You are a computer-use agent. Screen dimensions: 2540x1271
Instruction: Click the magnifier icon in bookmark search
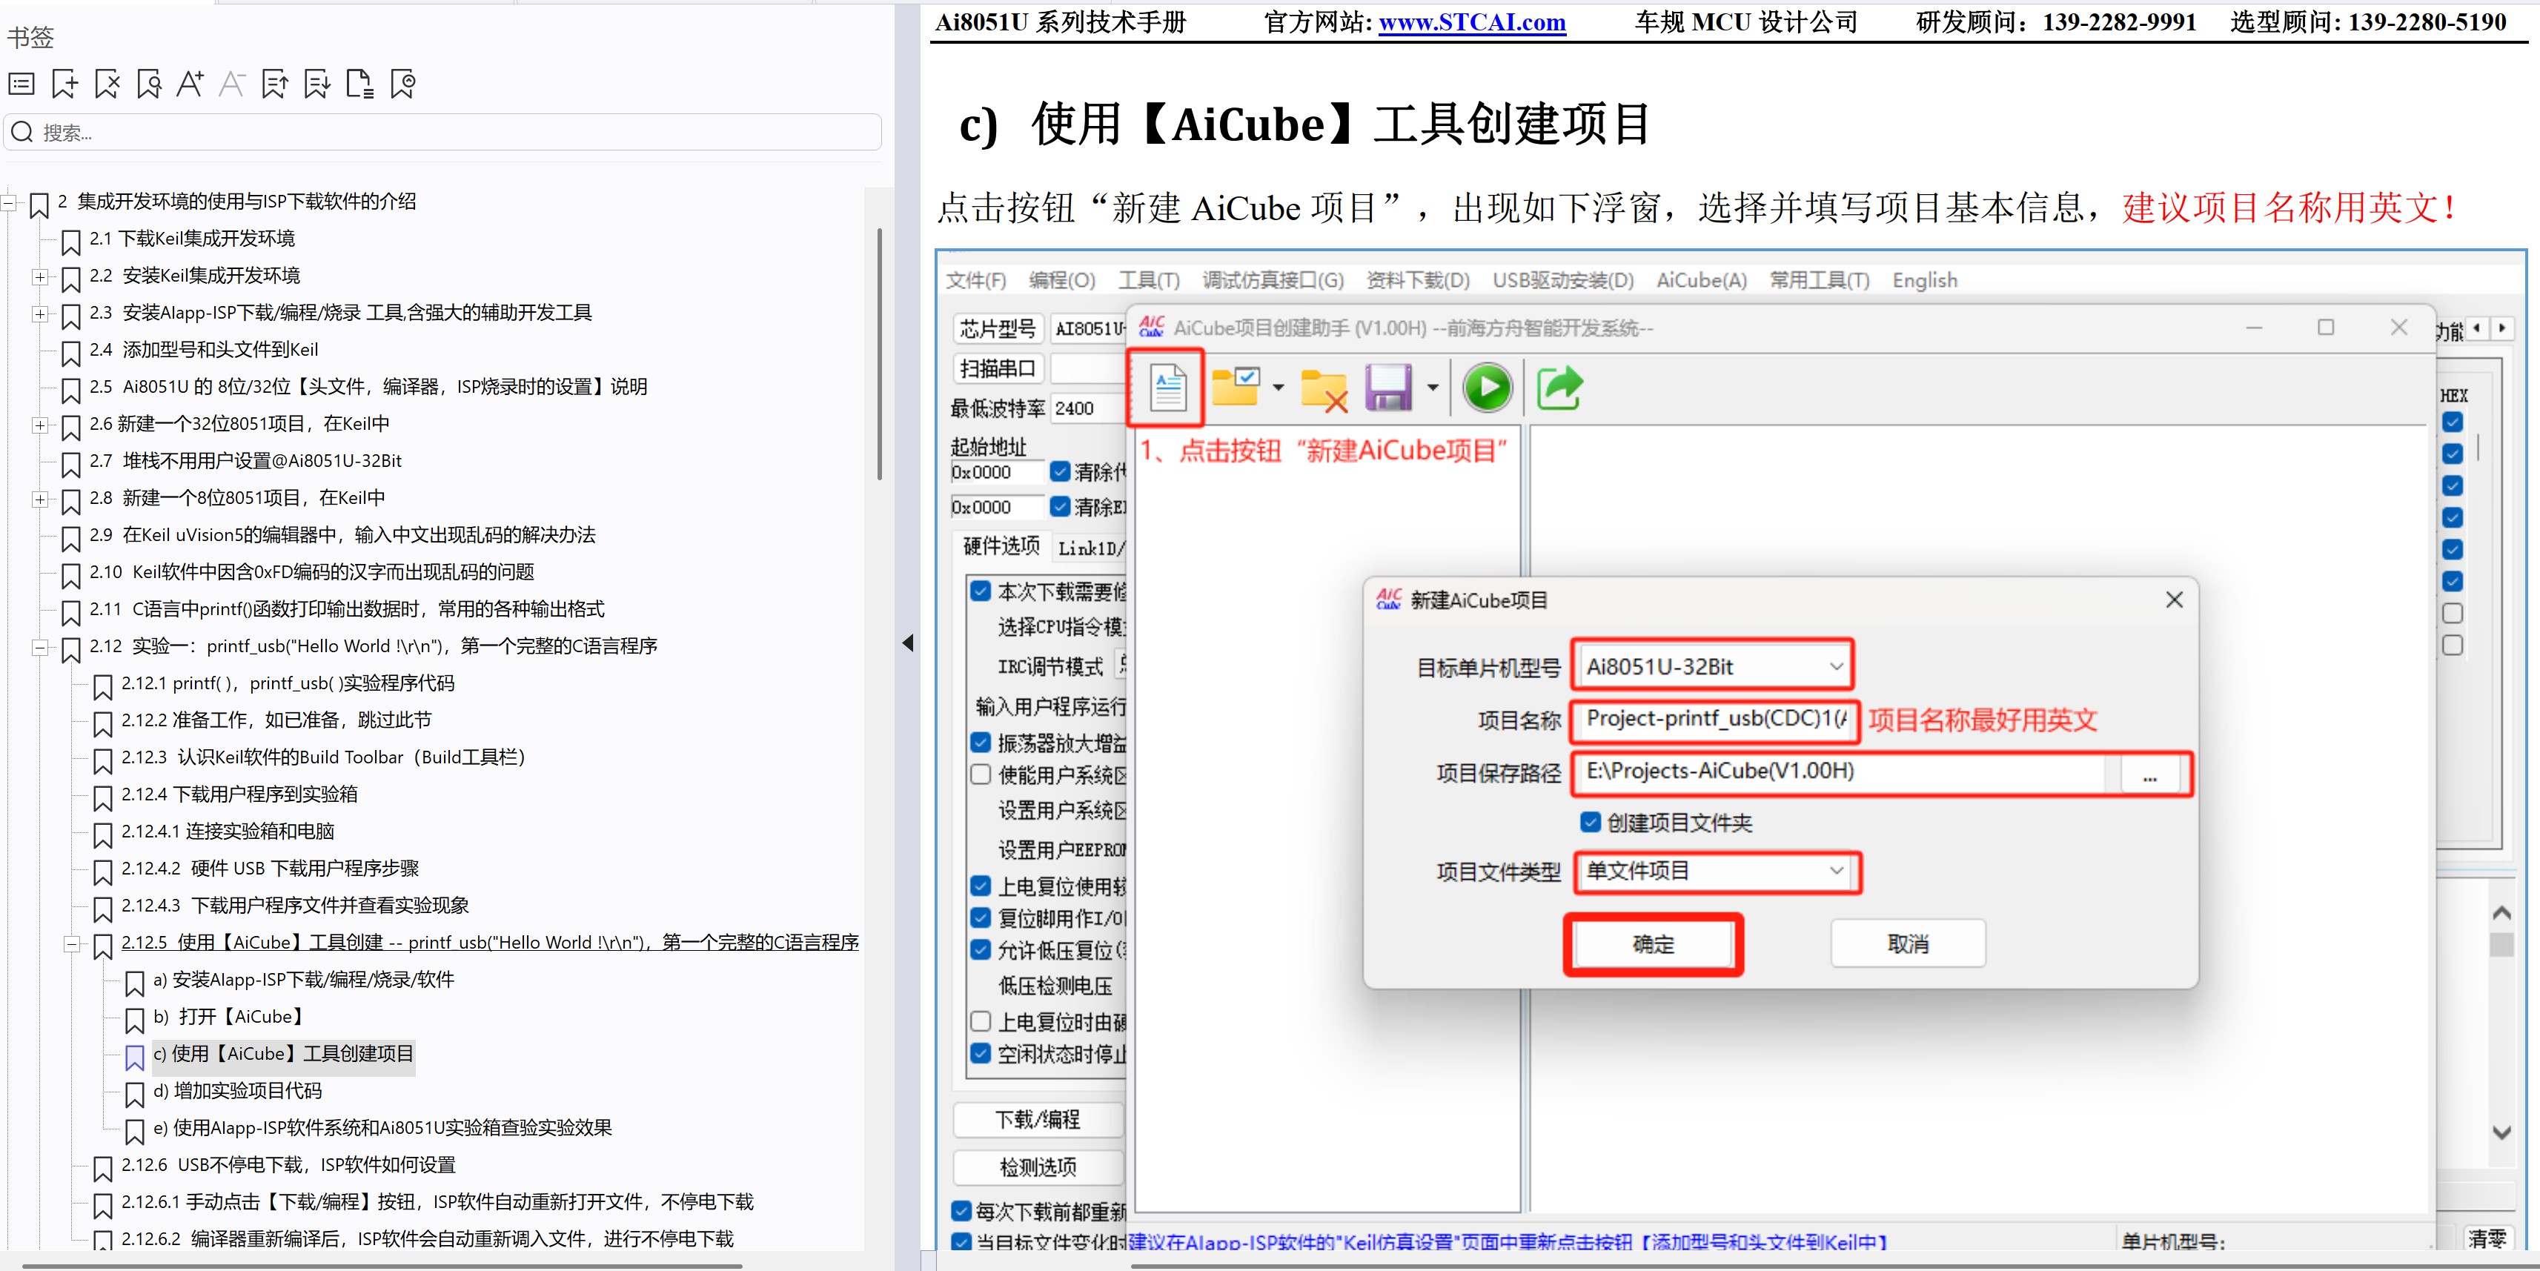pyautogui.click(x=23, y=132)
